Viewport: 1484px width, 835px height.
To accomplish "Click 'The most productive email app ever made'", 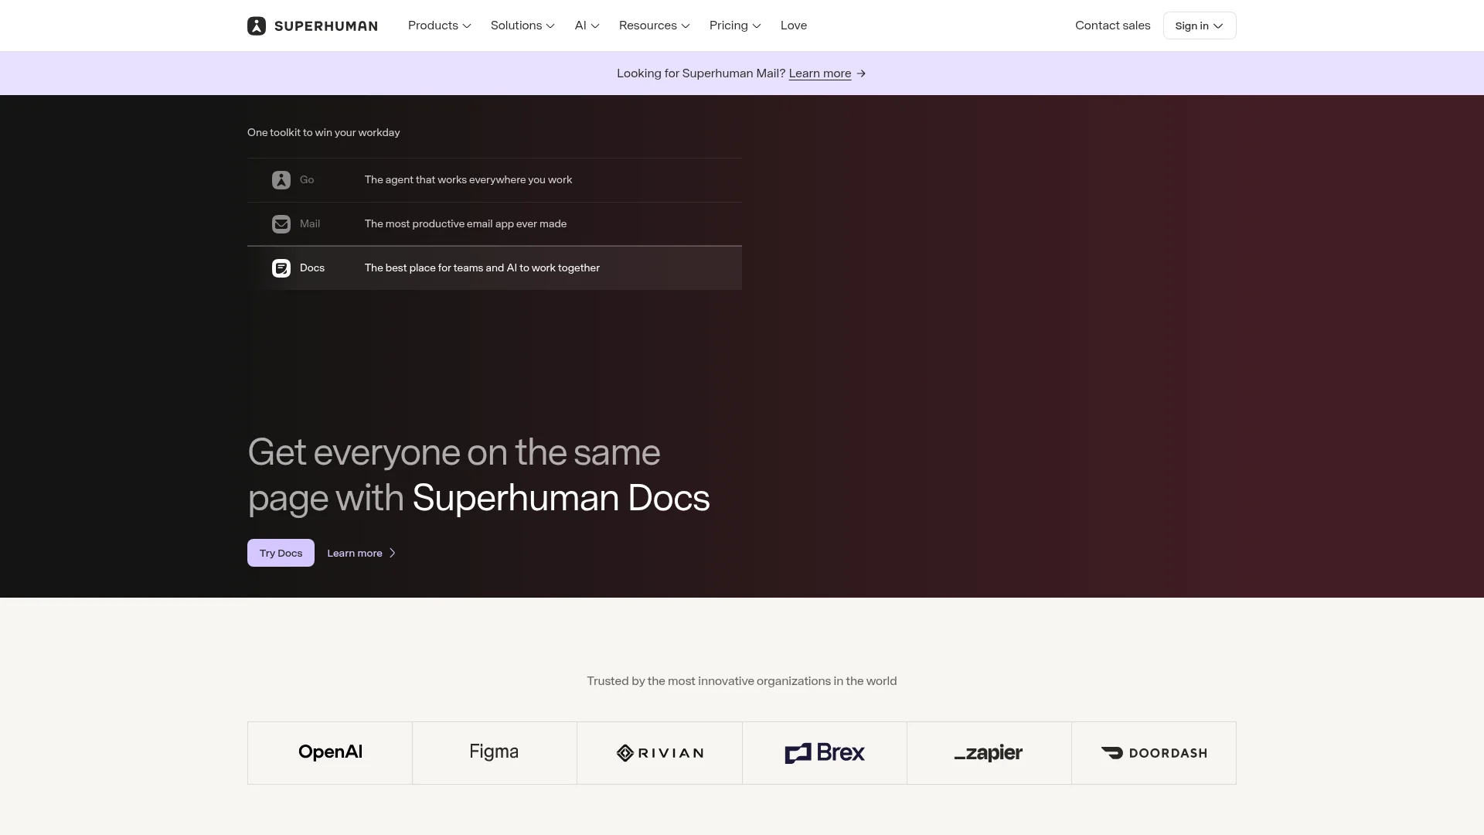I will point(465,223).
